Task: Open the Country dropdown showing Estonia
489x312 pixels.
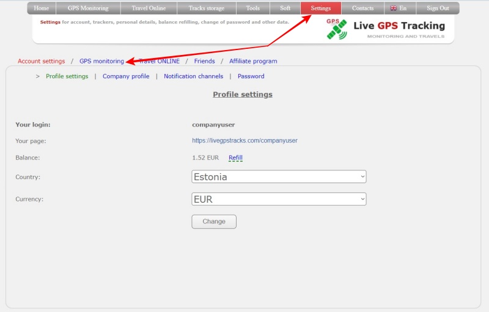Action: click(279, 177)
